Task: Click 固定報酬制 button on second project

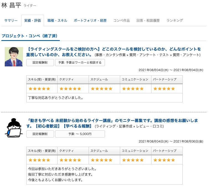Action: (x=40, y=134)
